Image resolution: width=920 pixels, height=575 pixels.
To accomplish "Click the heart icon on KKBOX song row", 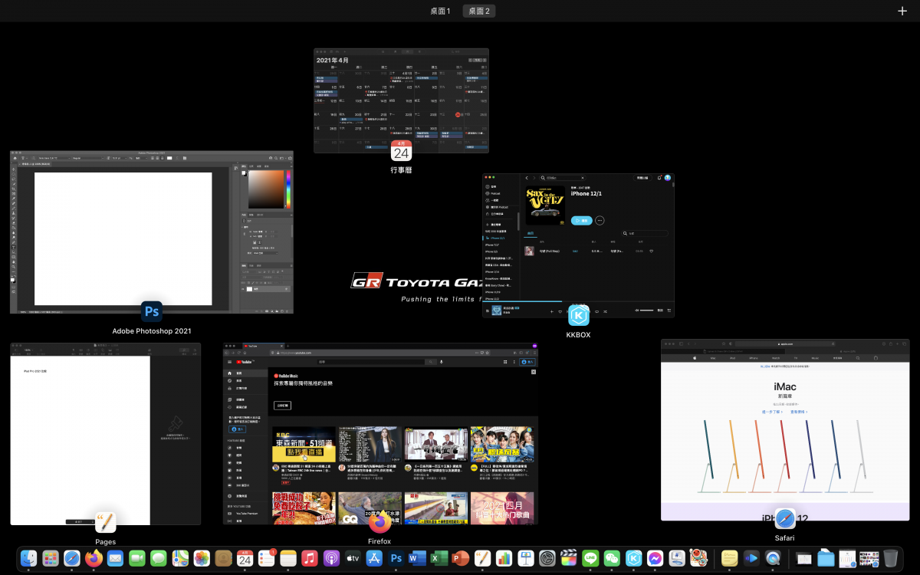I will (652, 251).
